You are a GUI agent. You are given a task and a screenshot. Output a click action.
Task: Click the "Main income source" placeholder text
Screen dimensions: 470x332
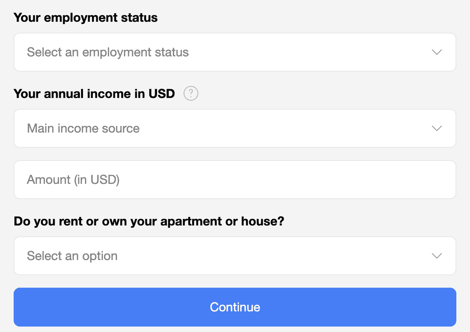[83, 128]
